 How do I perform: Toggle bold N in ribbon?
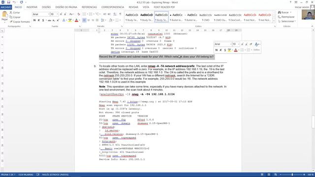point(34,20)
